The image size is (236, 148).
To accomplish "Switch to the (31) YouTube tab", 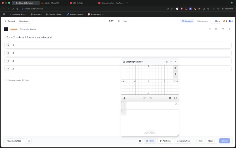I will click(x=78, y=3).
